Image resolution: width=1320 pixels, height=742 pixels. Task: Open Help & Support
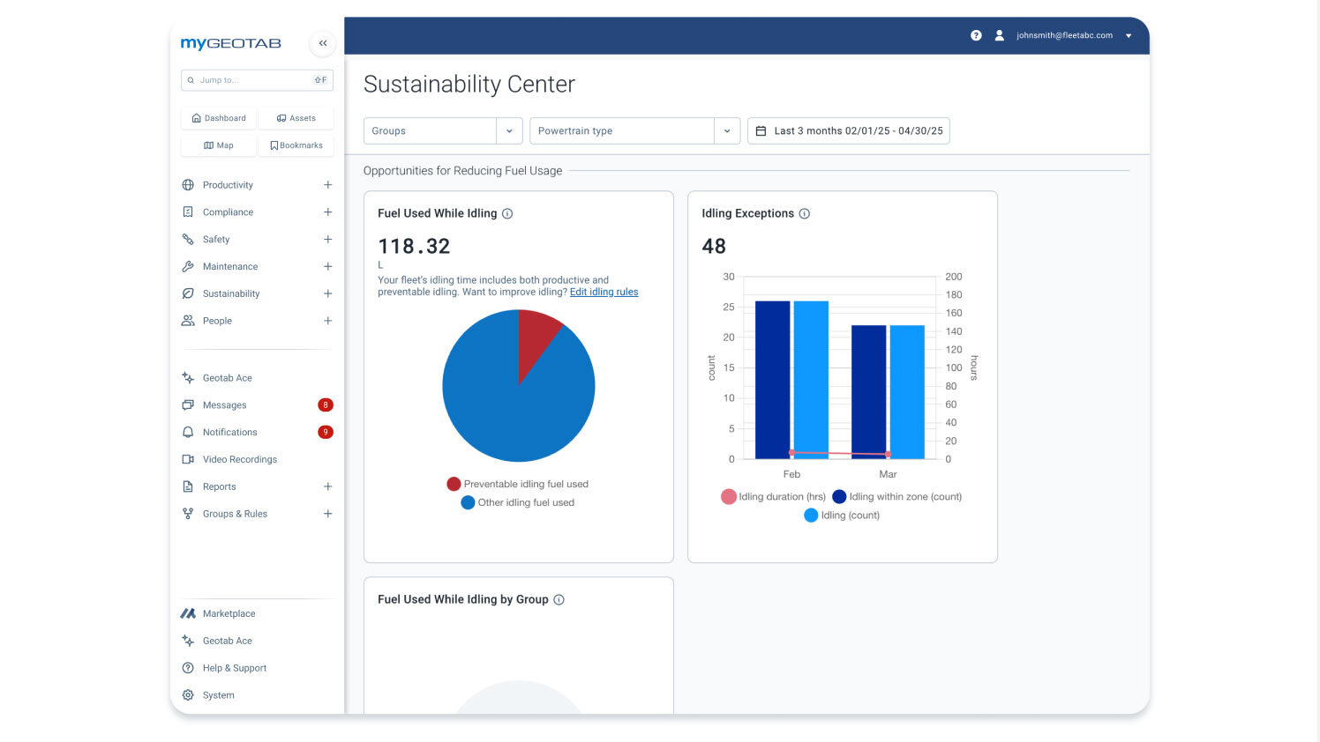coord(234,668)
